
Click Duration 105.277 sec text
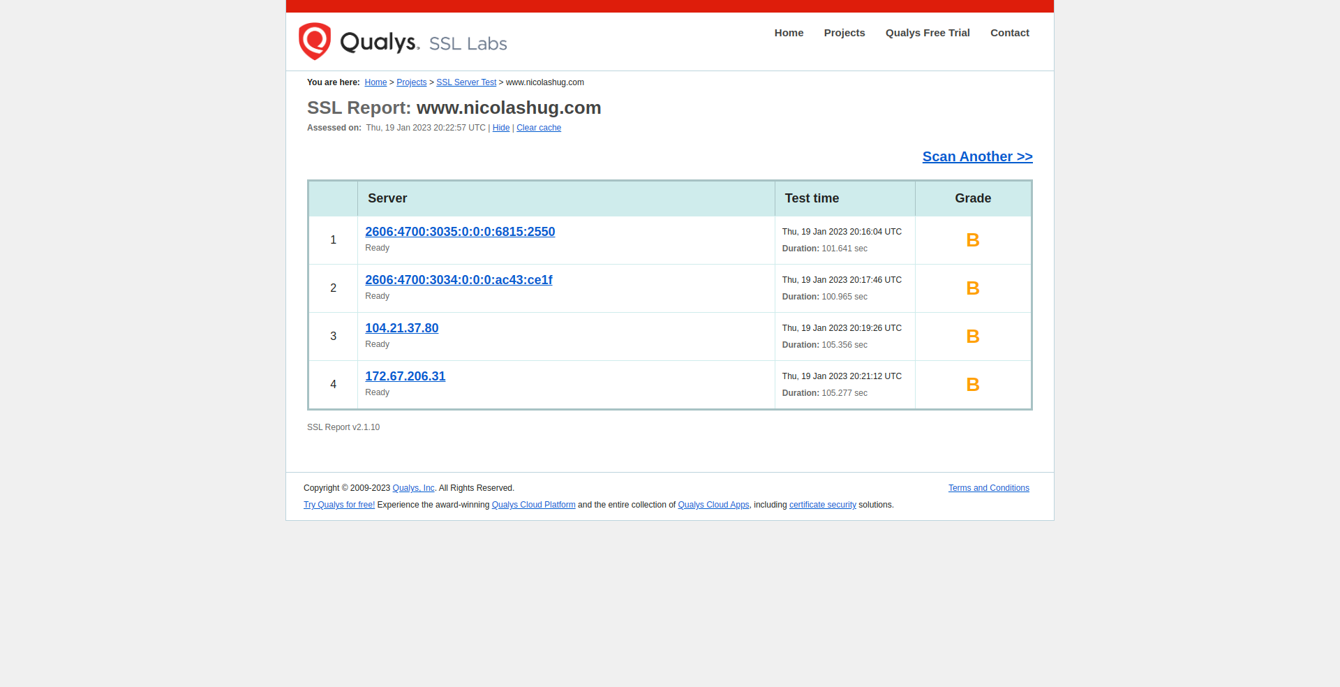click(x=825, y=393)
